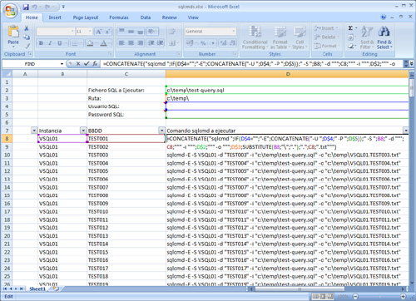This screenshot has height=301, width=416.
Task: Click the Zoom Out minus button
Action: click(x=355, y=296)
